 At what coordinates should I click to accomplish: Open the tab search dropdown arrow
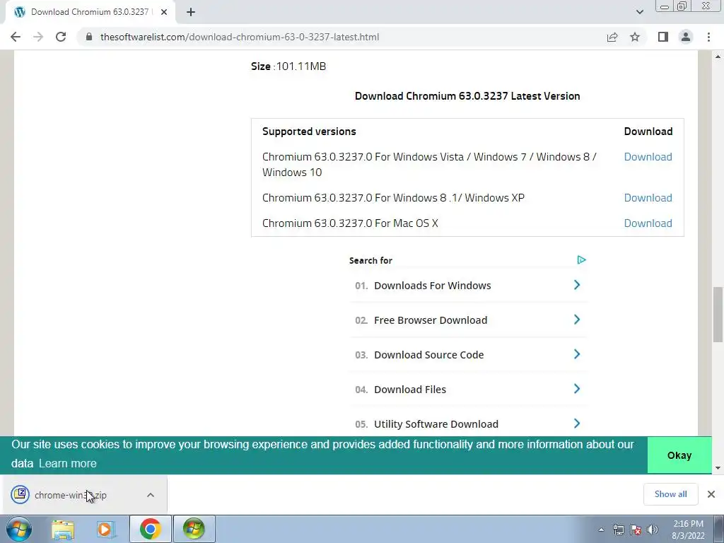pos(639,12)
